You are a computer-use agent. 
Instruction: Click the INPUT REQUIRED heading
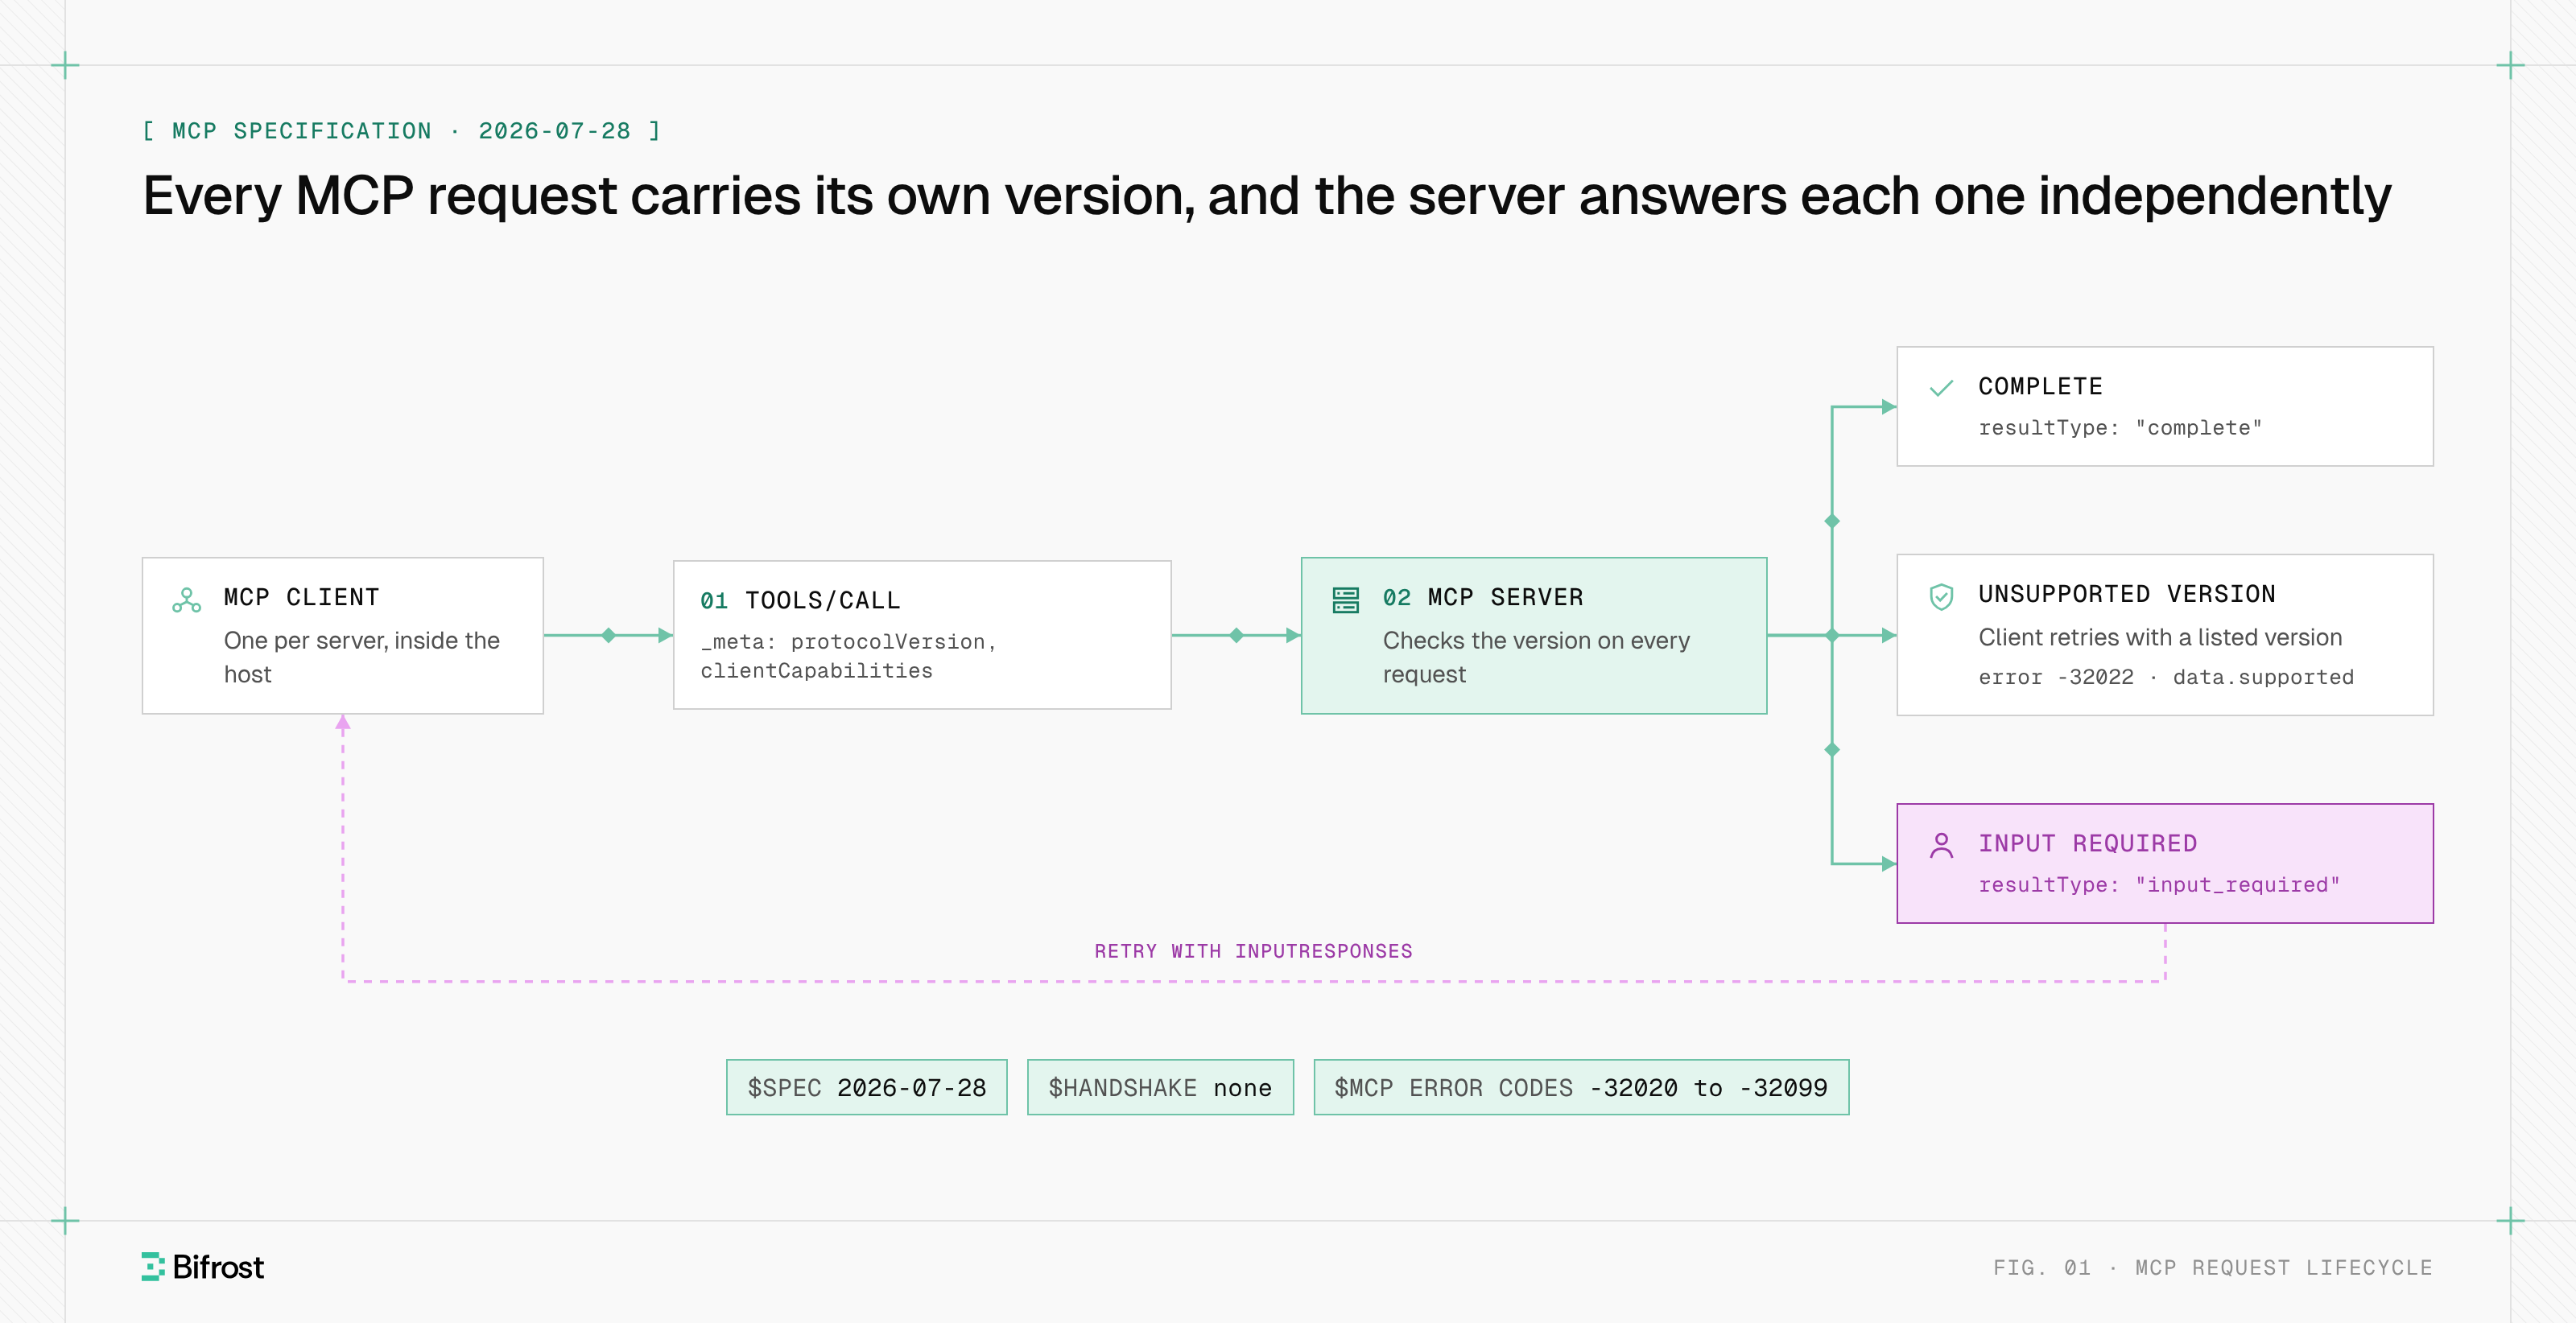[2088, 843]
